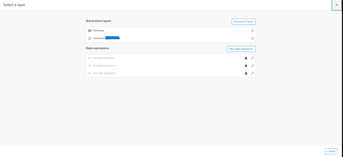Select the New data expression 1 item
343x157 pixels.
pos(104,65)
